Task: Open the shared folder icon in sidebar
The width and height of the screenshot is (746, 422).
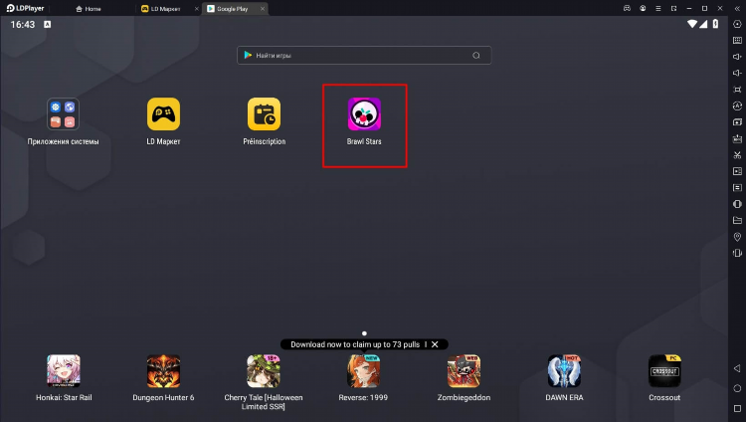Action: click(x=737, y=220)
